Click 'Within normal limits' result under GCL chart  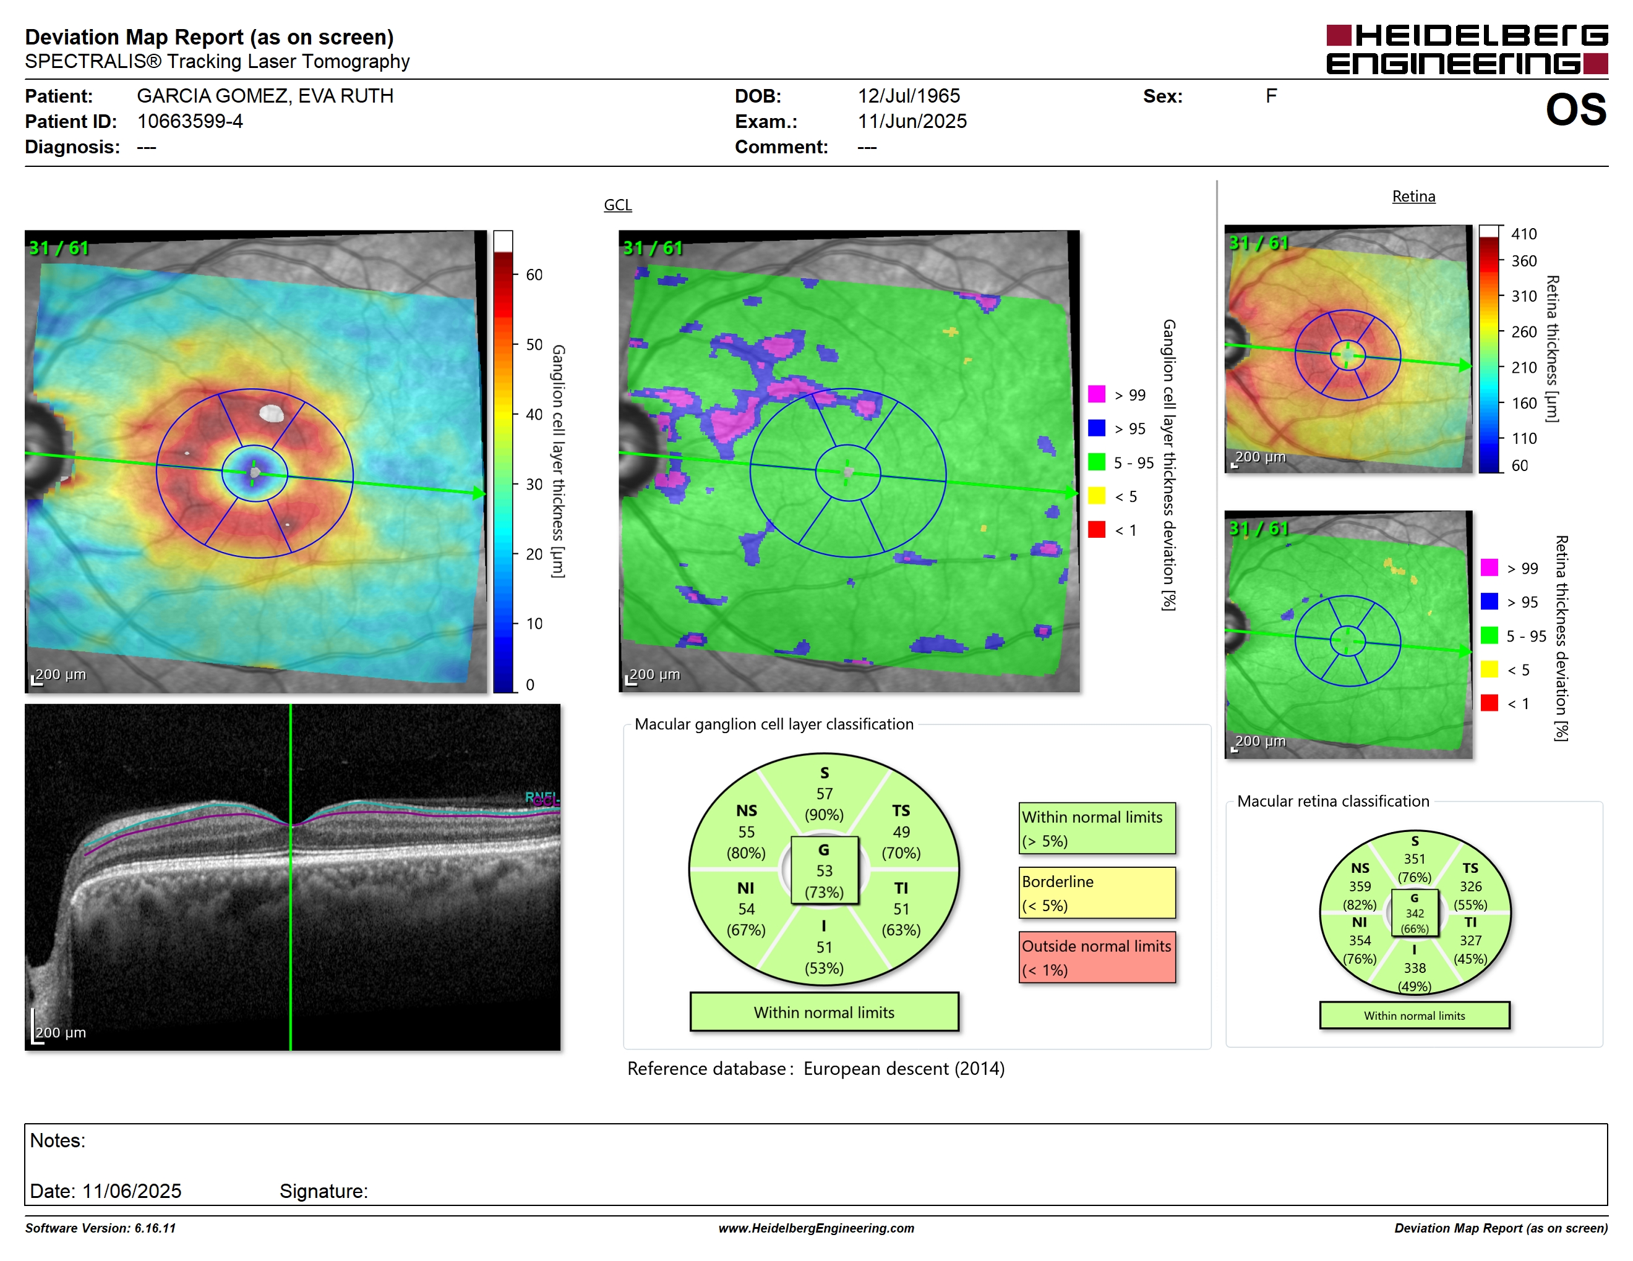(x=824, y=1013)
